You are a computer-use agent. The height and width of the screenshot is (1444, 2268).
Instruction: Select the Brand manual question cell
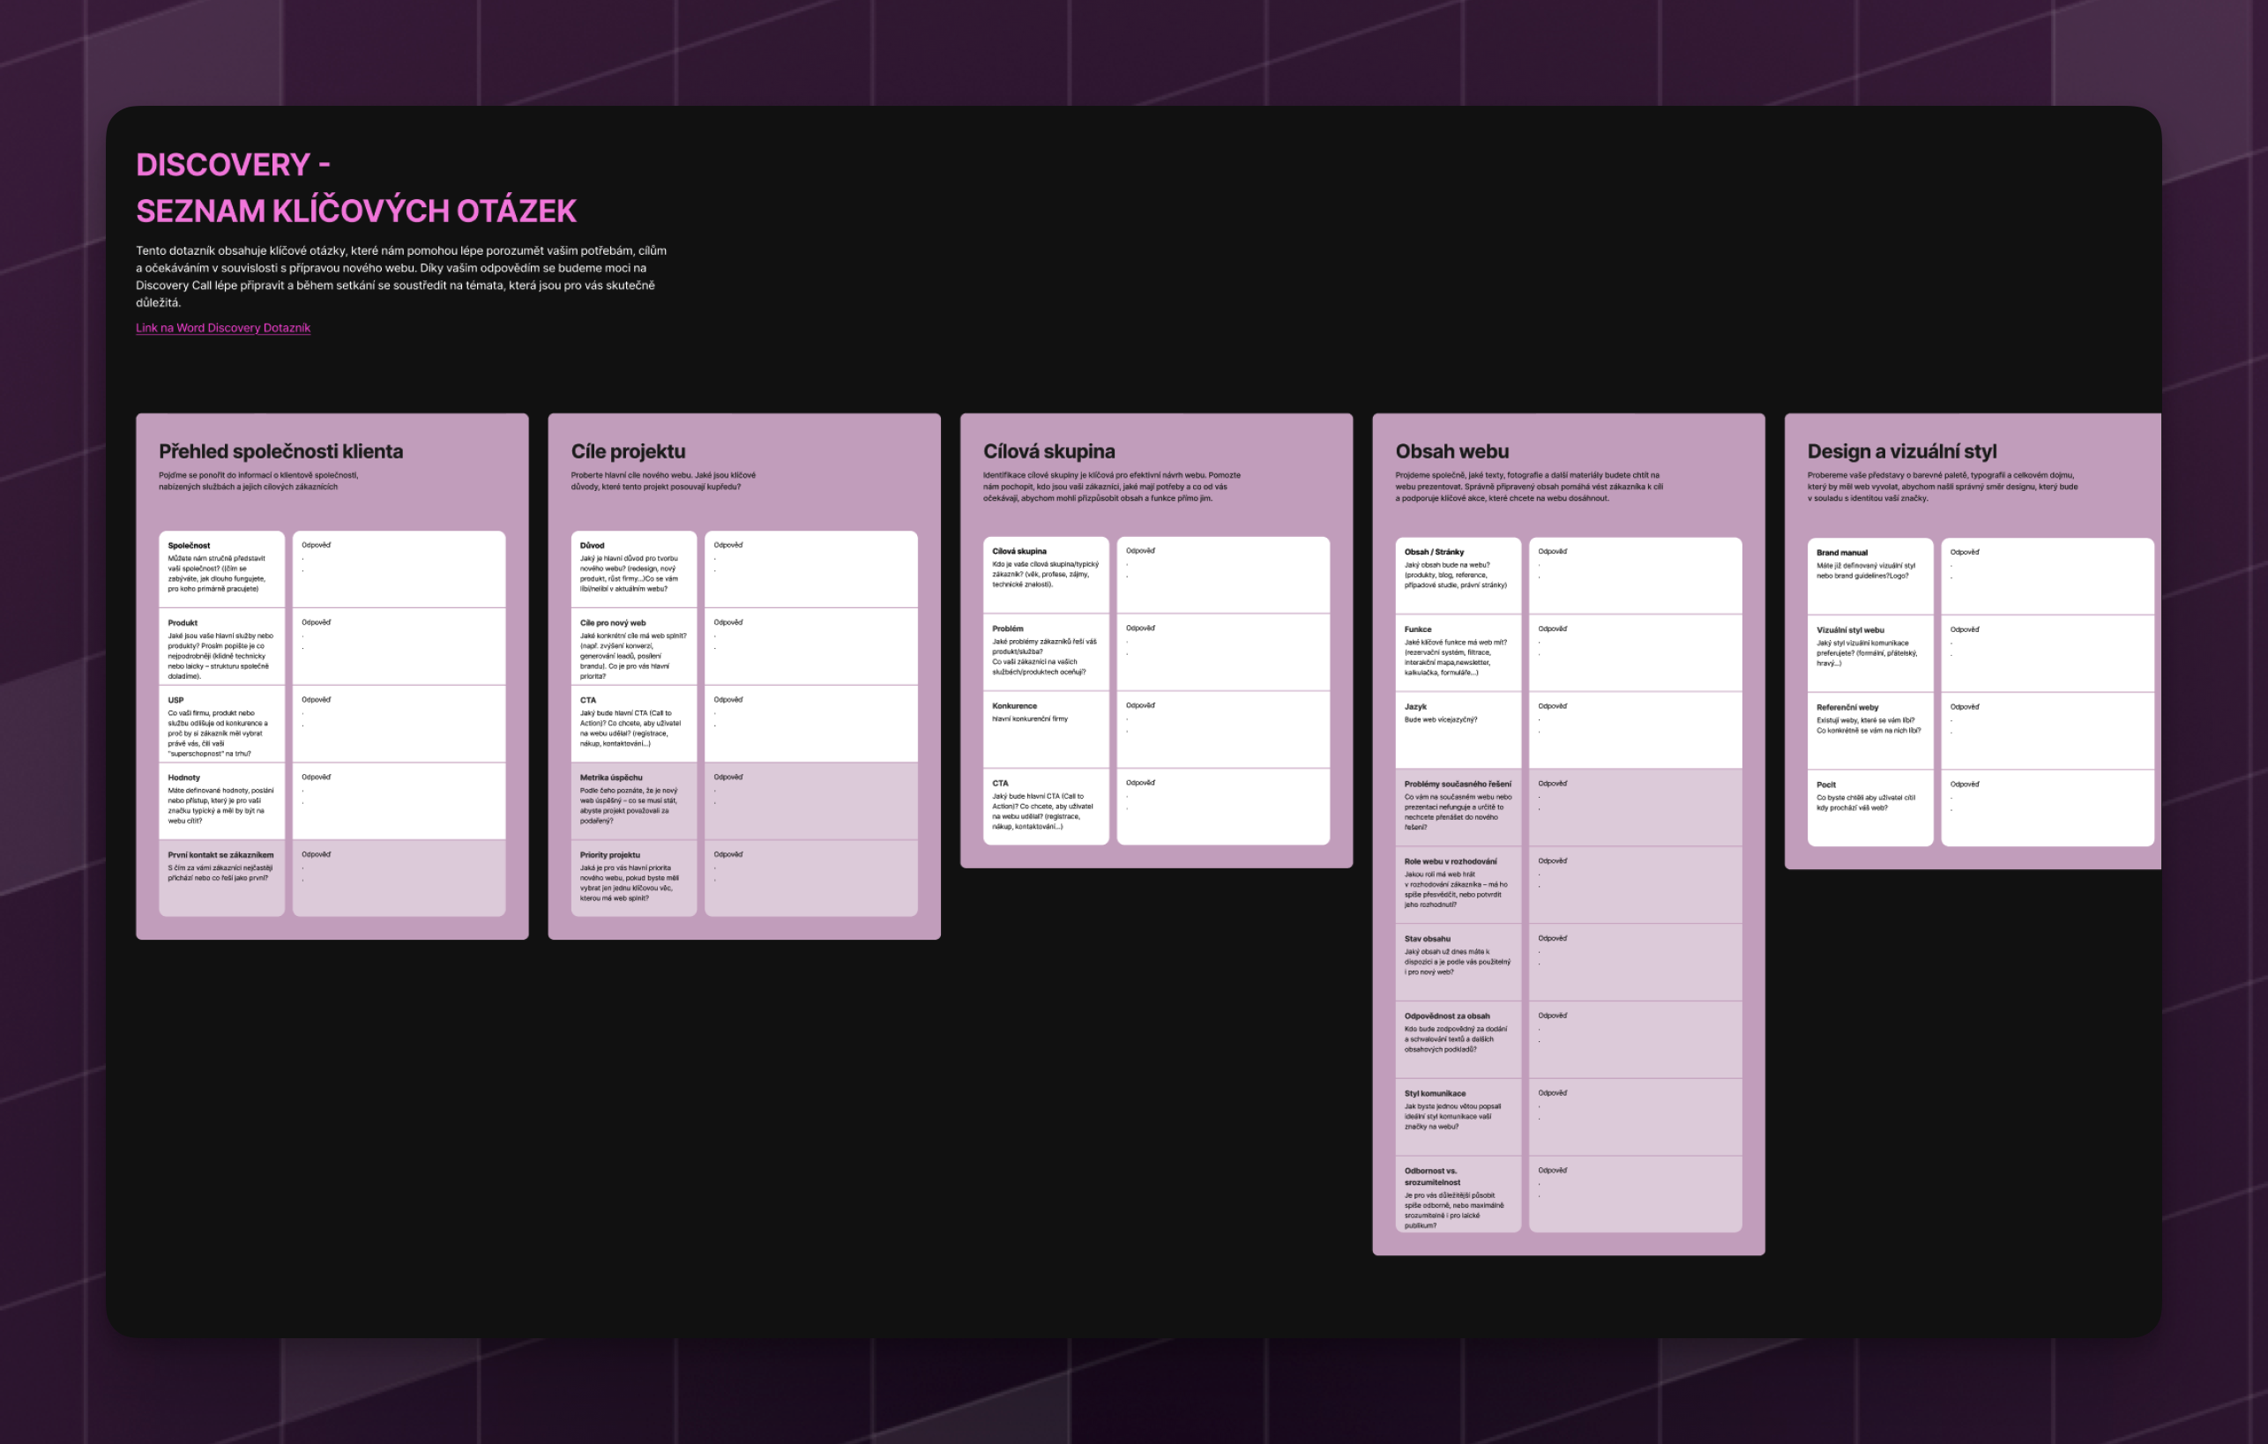point(1869,576)
